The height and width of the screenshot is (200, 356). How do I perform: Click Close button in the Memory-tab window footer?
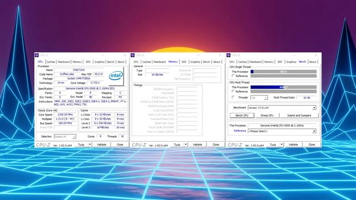pyautogui.click(x=216, y=144)
